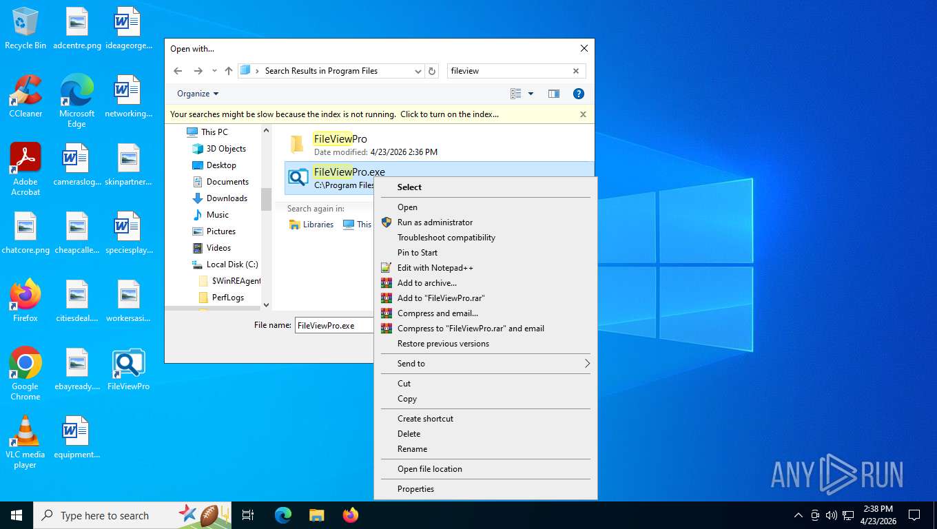
Task: Click the File name input field
Action: tap(334, 326)
